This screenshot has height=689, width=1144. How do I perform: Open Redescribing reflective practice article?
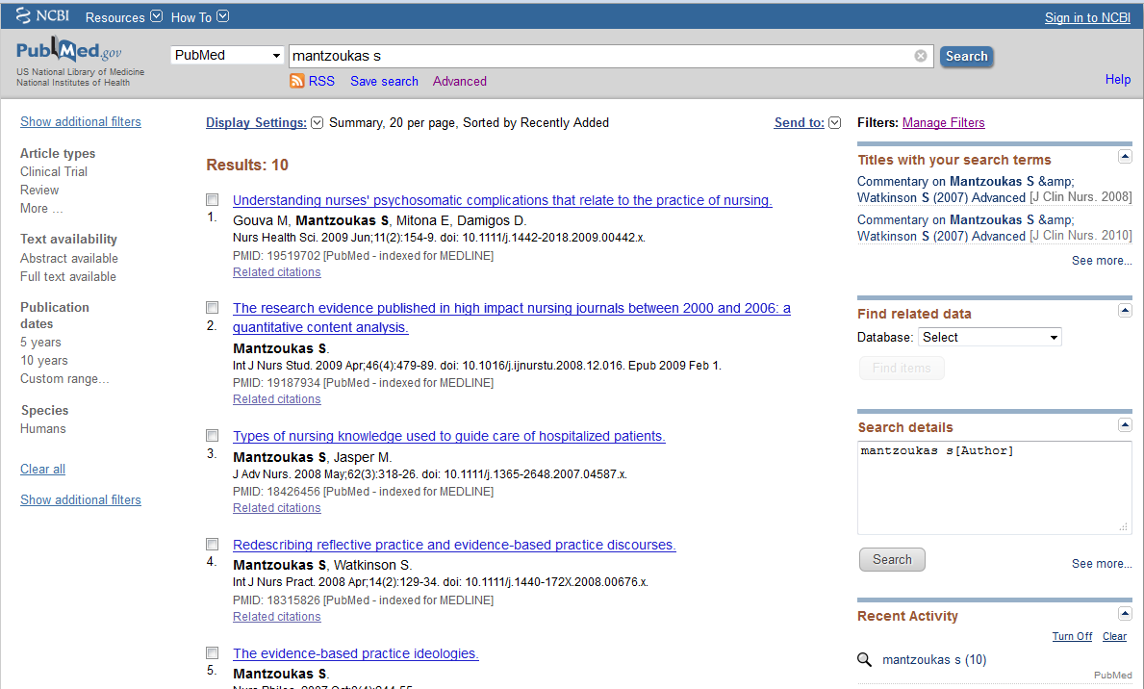[x=454, y=545]
